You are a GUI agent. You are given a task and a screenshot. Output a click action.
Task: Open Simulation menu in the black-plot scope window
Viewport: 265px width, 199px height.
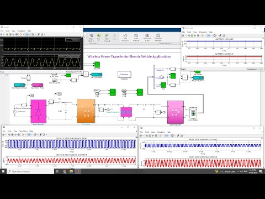[22, 31]
